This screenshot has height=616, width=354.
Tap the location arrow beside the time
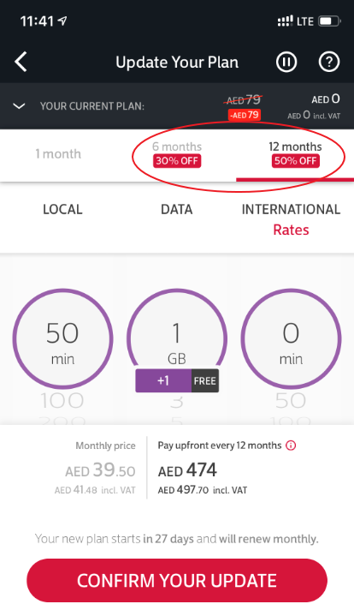click(62, 21)
